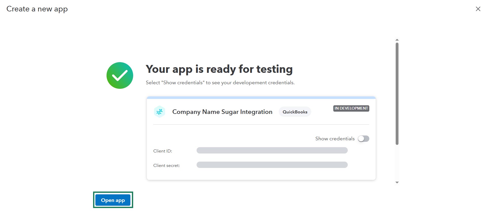Select the QuickBooks tag badge
This screenshot has width=487, height=223.
tap(295, 112)
